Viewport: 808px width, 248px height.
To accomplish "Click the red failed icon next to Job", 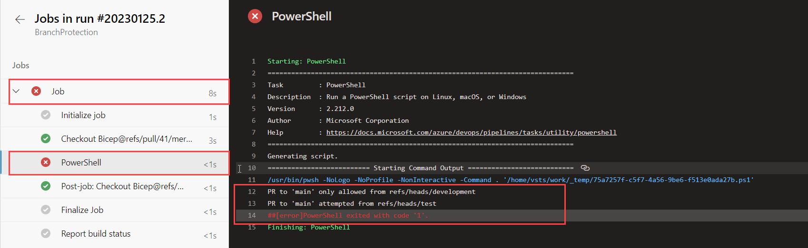I will click(36, 91).
